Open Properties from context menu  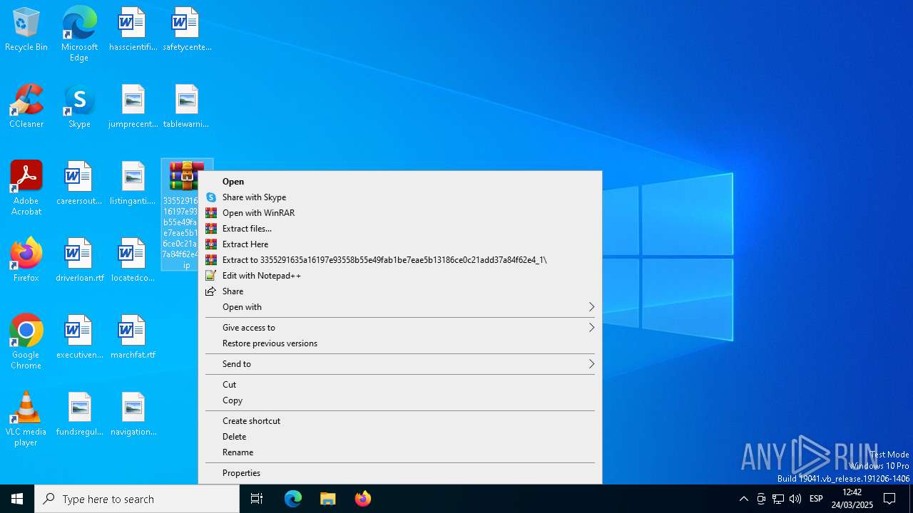click(400, 473)
